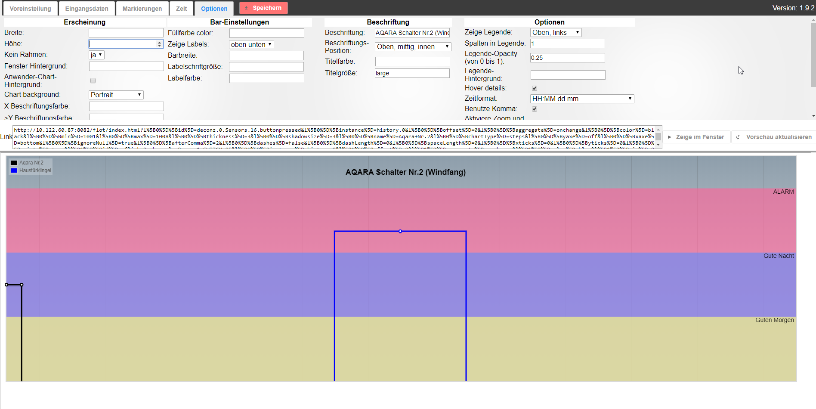Viewport: 816px width, 409px height.
Task: Open the Markierungen tab
Action: [x=142, y=9]
